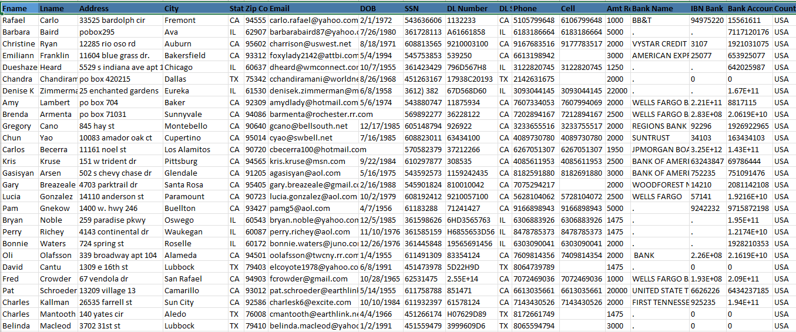The image size is (796, 332).
Task: Click the Address header cell
Action: (x=119, y=9)
